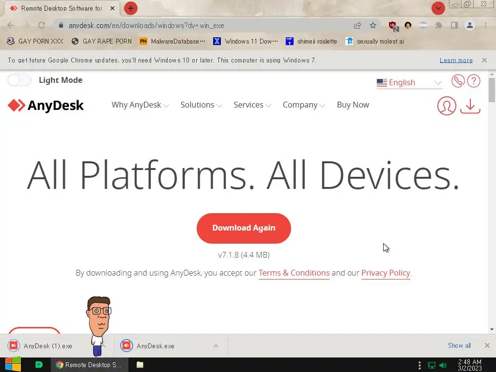This screenshot has height=372, width=496.
Task: Open the Extensions puzzle-piece menu
Action: (x=439, y=25)
